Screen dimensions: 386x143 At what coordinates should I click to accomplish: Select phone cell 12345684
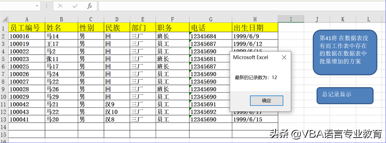(211, 36)
